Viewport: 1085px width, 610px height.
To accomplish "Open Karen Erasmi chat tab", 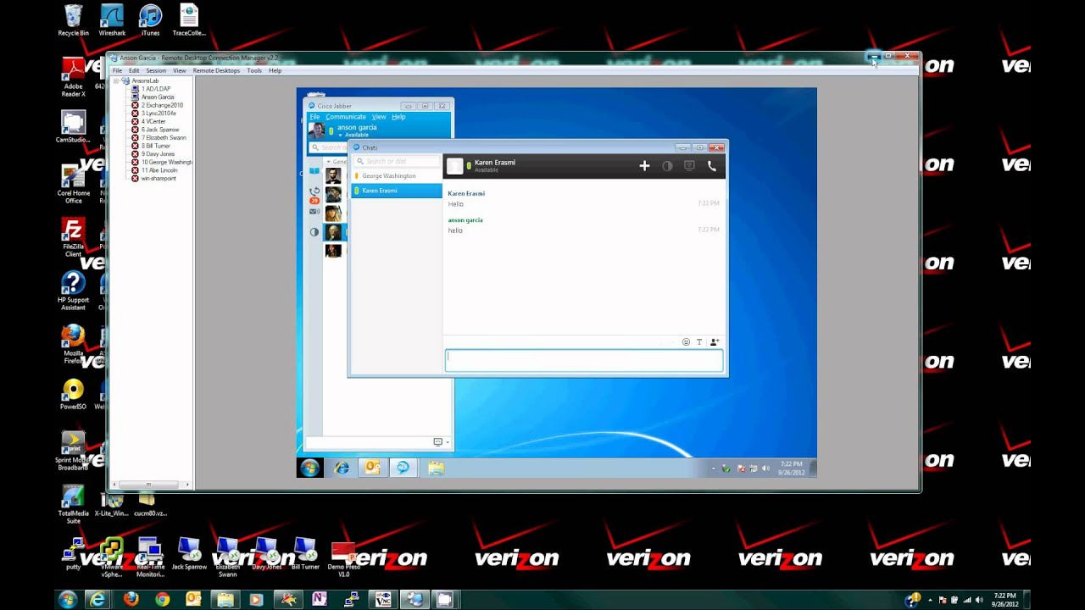I will pyautogui.click(x=397, y=191).
